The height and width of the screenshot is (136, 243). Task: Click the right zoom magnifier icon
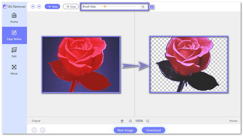148,121
